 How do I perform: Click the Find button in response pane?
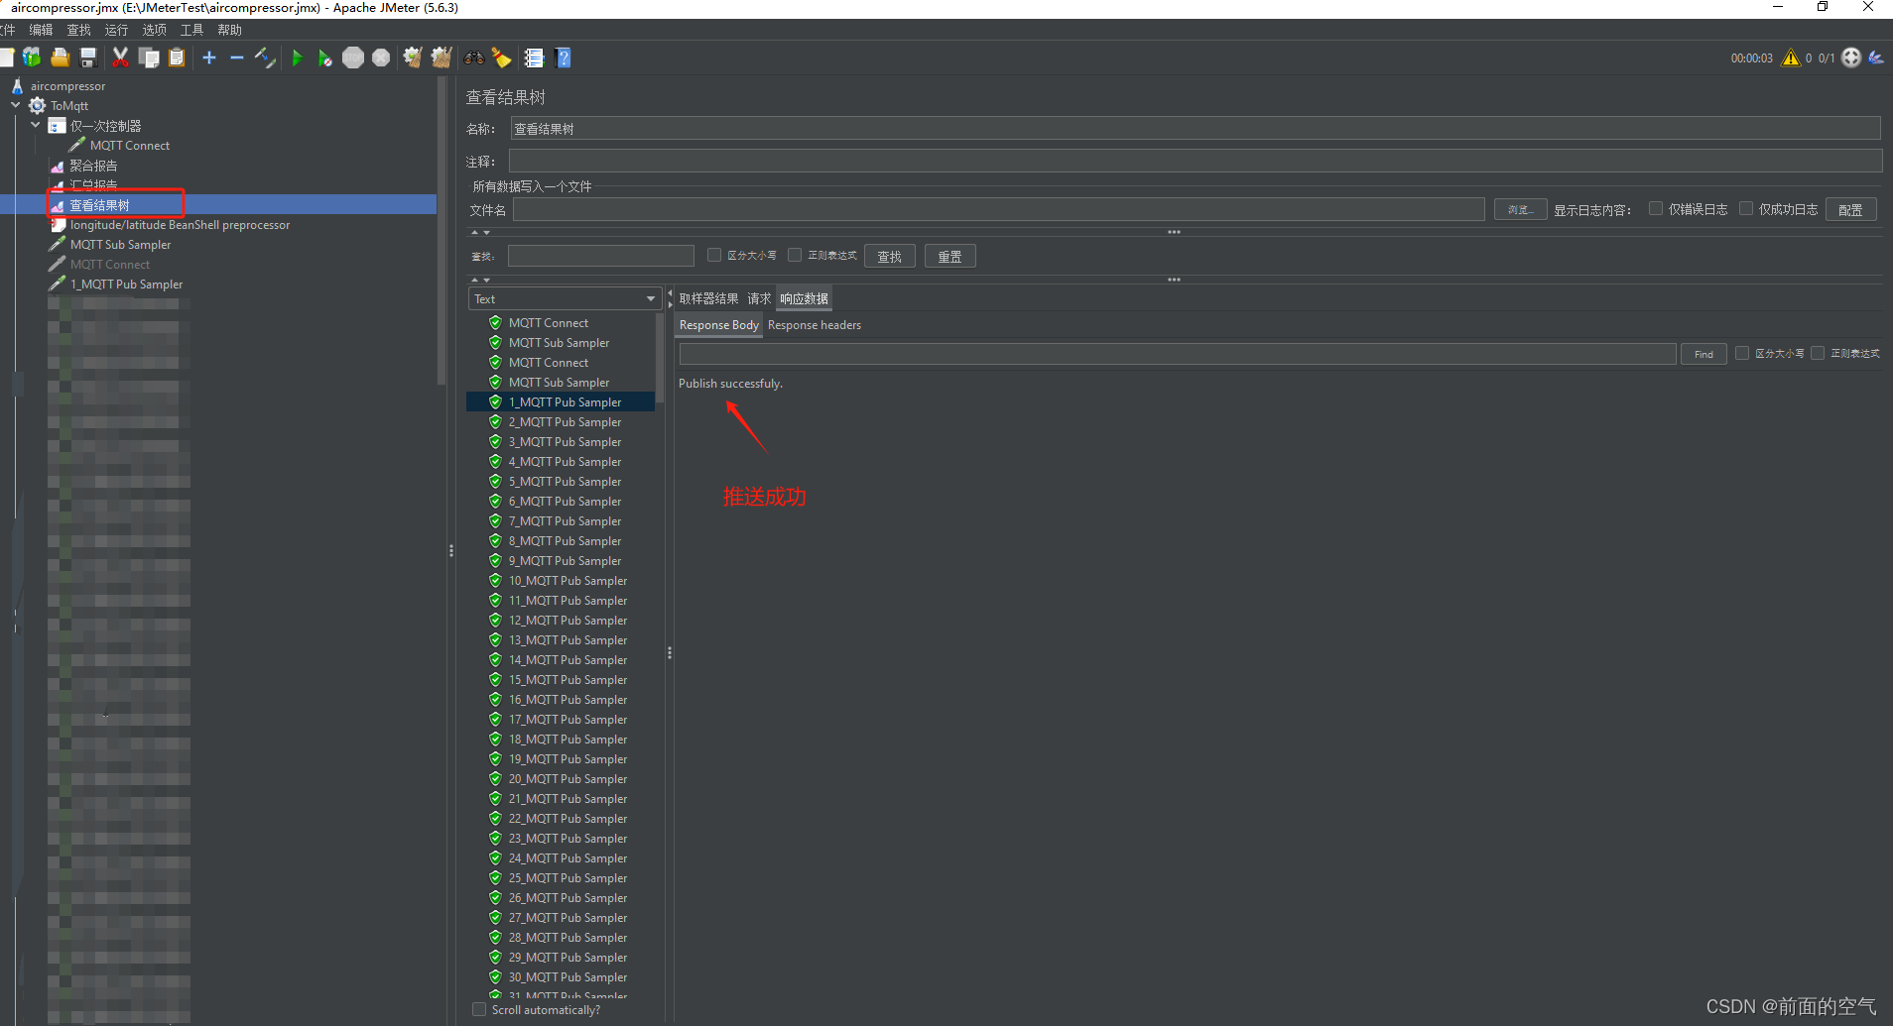coord(1704,354)
